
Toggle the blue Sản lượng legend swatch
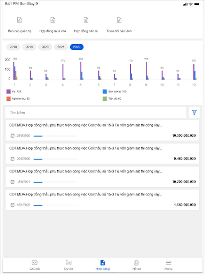coord(104,91)
